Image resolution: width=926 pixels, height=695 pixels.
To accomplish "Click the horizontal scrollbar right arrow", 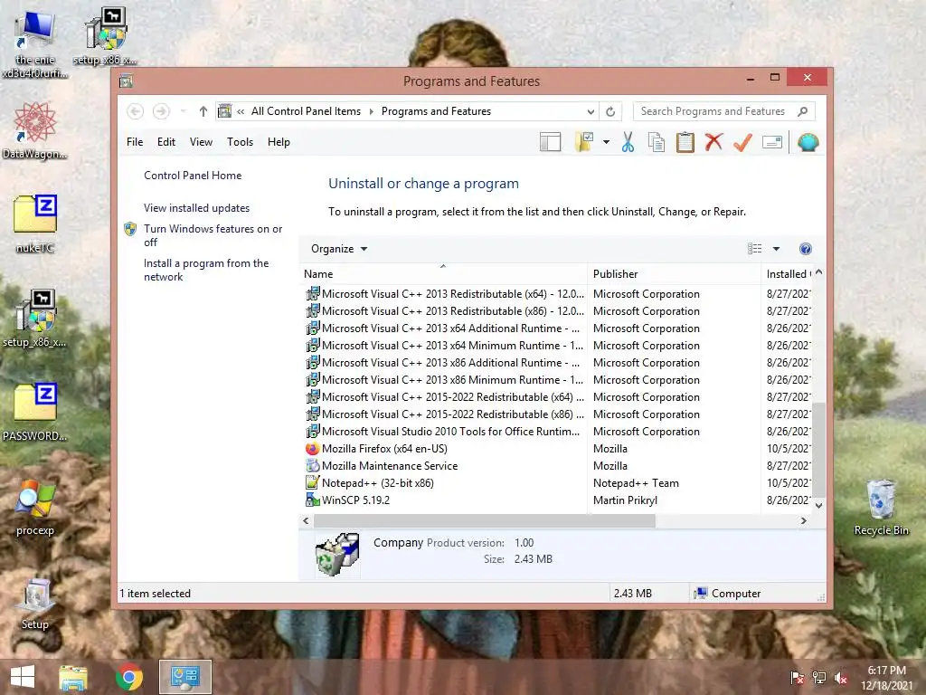I will coord(803,521).
